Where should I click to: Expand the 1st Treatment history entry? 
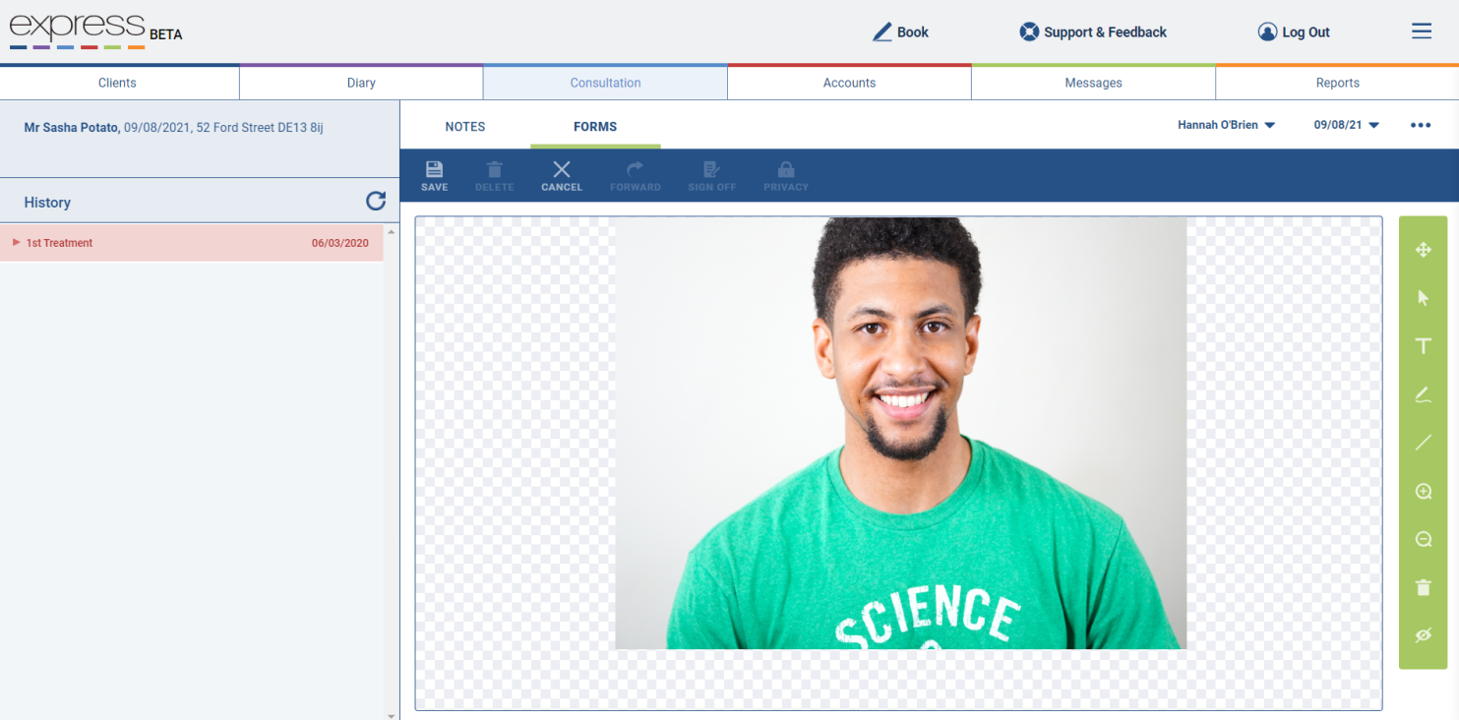click(192, 243)
